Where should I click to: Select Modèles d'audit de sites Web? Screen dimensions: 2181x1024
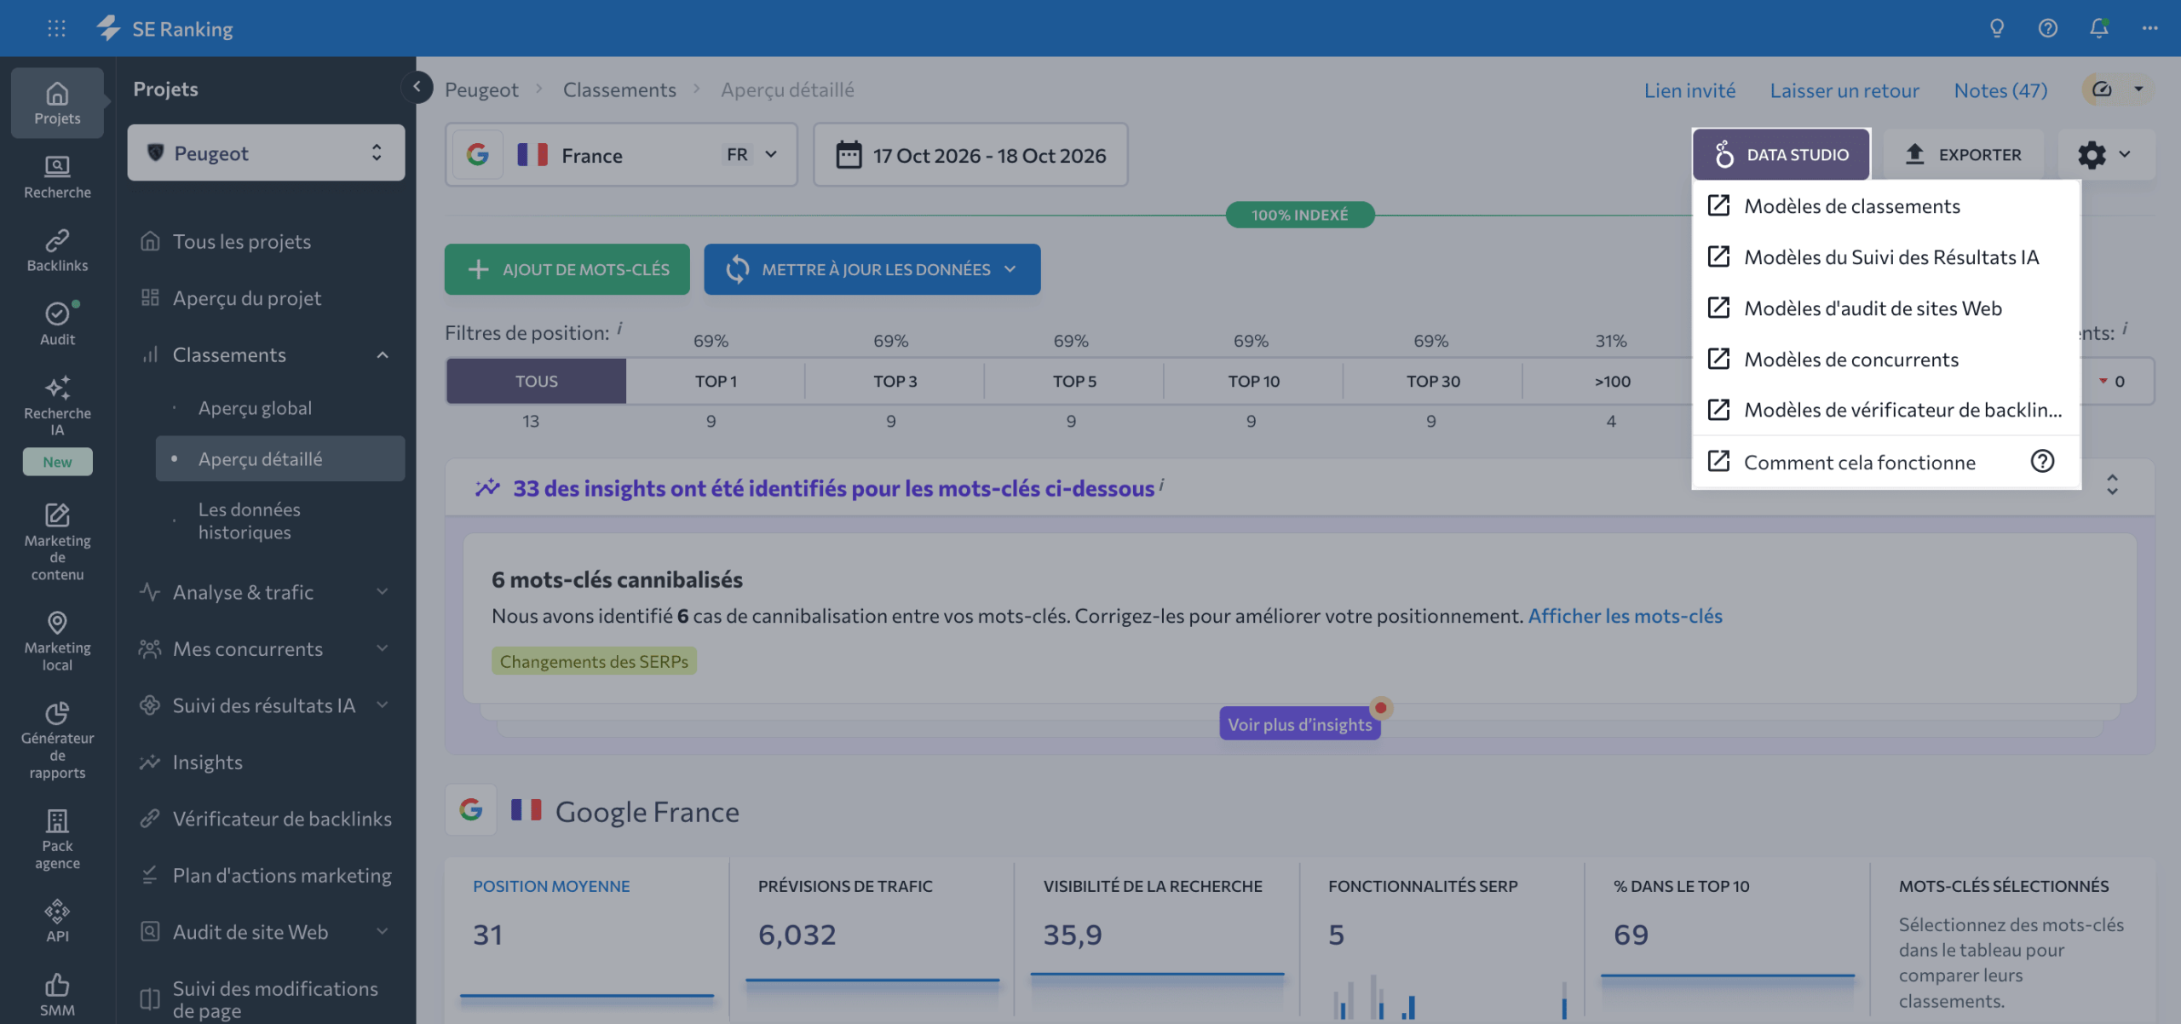[1885, 308]
